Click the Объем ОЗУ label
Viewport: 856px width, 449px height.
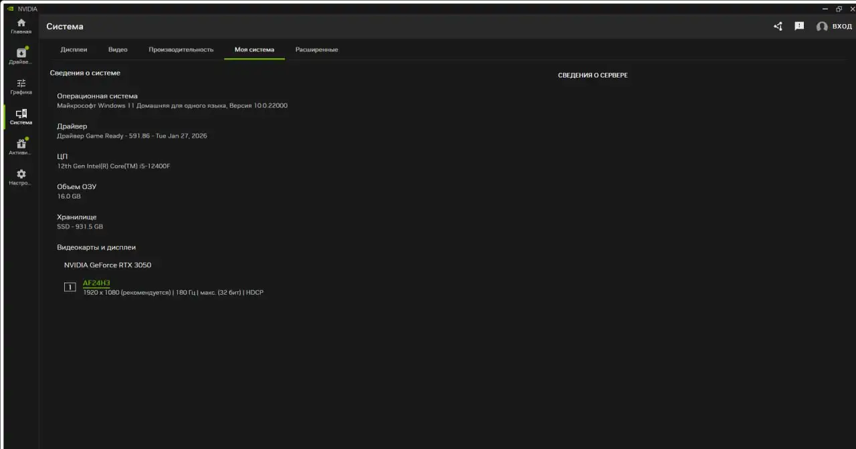[76, 187]
